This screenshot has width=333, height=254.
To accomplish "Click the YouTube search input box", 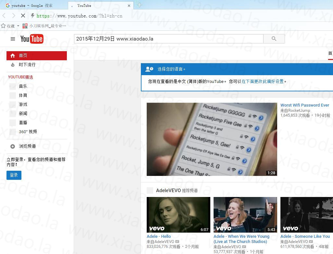I will coord(169,39).
